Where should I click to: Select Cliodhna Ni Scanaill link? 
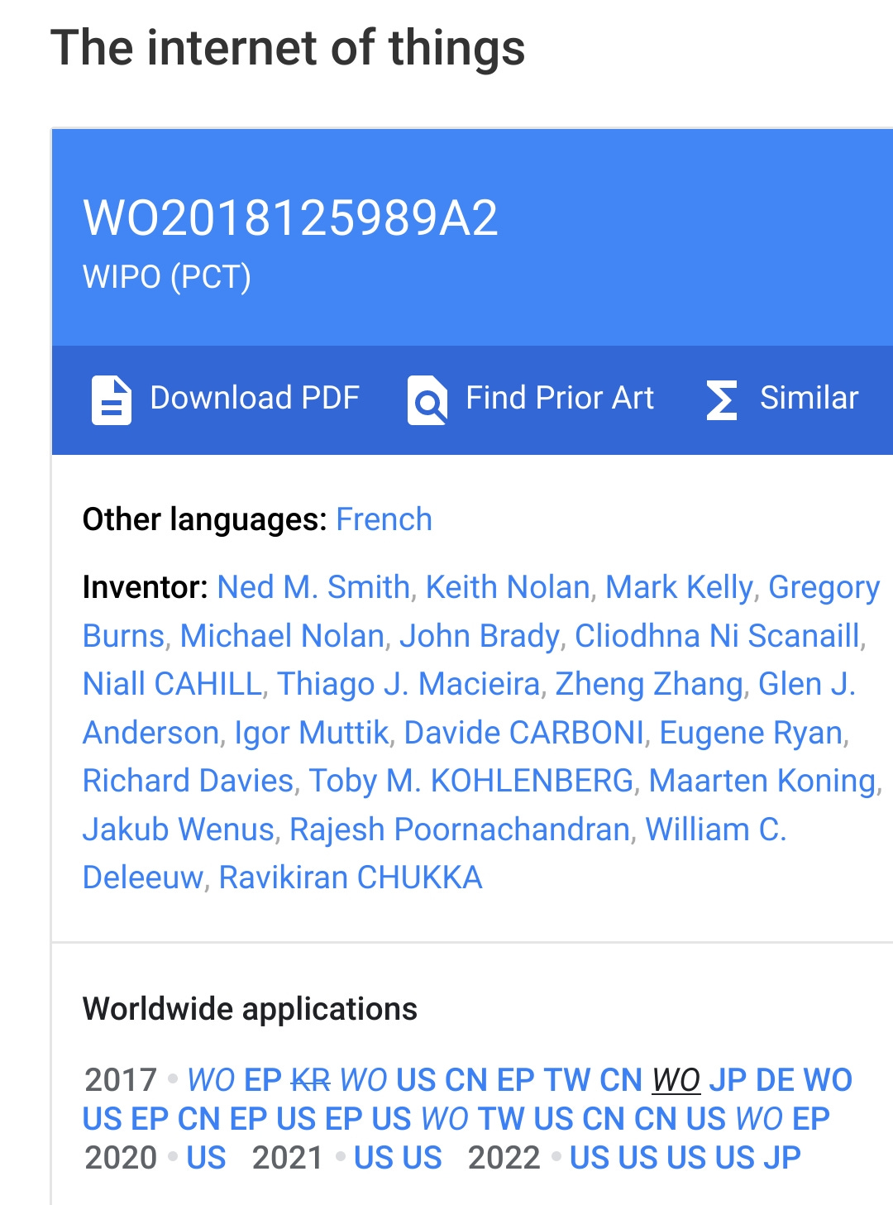pyautogui.click(x=717, y=636)
